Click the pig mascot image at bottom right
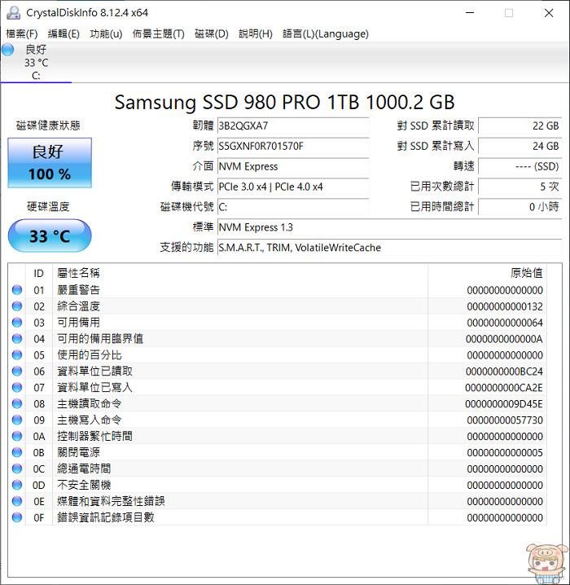Viewport: 570px width, 585px height. click(x=547, y=563)
